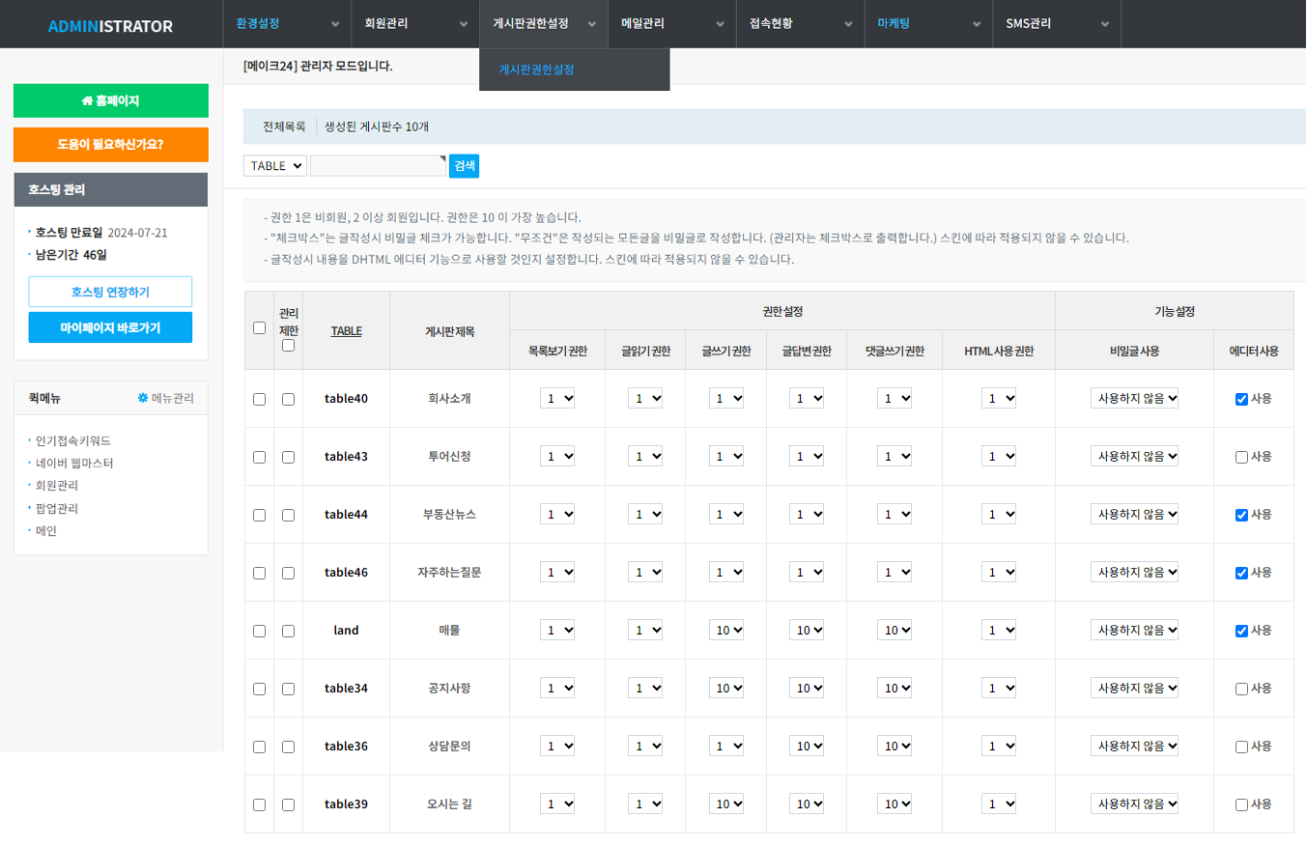Screen dimensions: 1306x846
Task: Click the 호스팅 만료일 2024-07-21 text
Action: pos(101,233)
